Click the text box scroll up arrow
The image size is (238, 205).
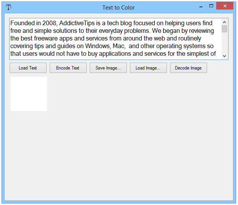pyautogui.click(x=224, y=22)
